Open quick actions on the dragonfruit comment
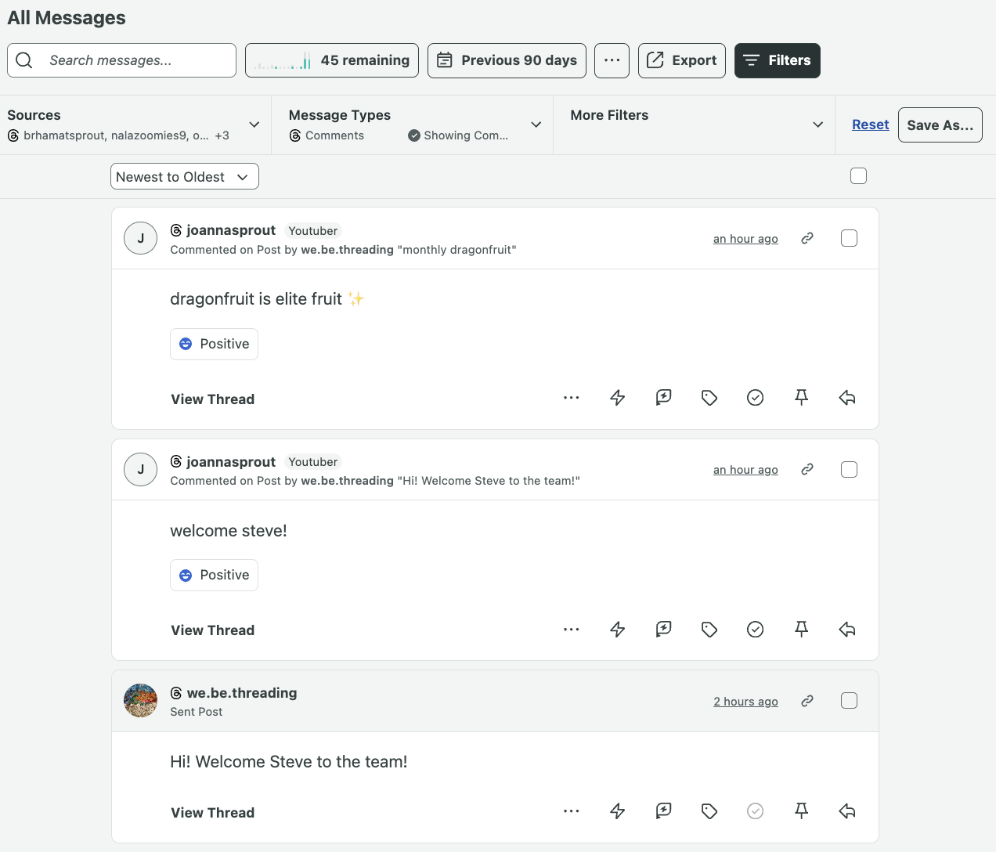Image resolution: width=996 pixels, height=852 pixels. click(617, 397)
